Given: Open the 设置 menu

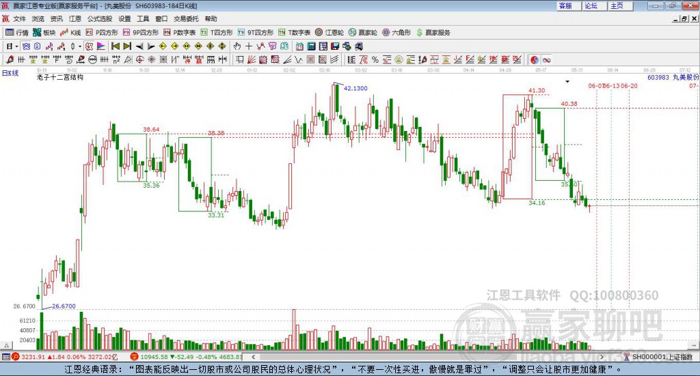Looking at the screenshot, I should click(124, 18).
